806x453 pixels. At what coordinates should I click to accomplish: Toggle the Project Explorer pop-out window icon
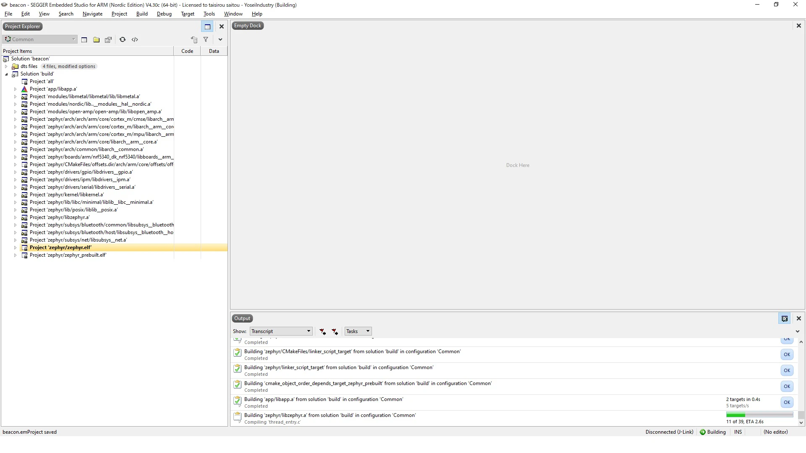pos(207,26)
